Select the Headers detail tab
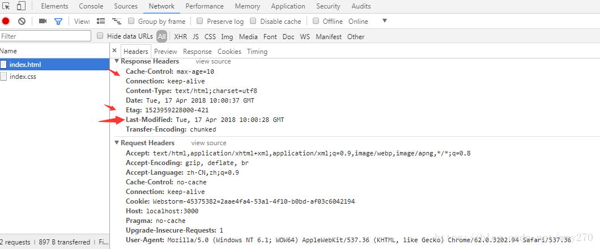Screen dimensions: 600x249 136,52
